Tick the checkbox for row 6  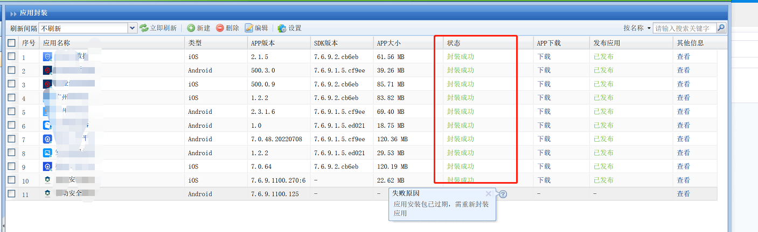pyautogui.click(x=12, y=125)
